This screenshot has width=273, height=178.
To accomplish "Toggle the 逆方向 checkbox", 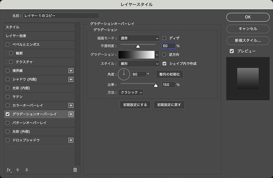I will tap(165, 55).
